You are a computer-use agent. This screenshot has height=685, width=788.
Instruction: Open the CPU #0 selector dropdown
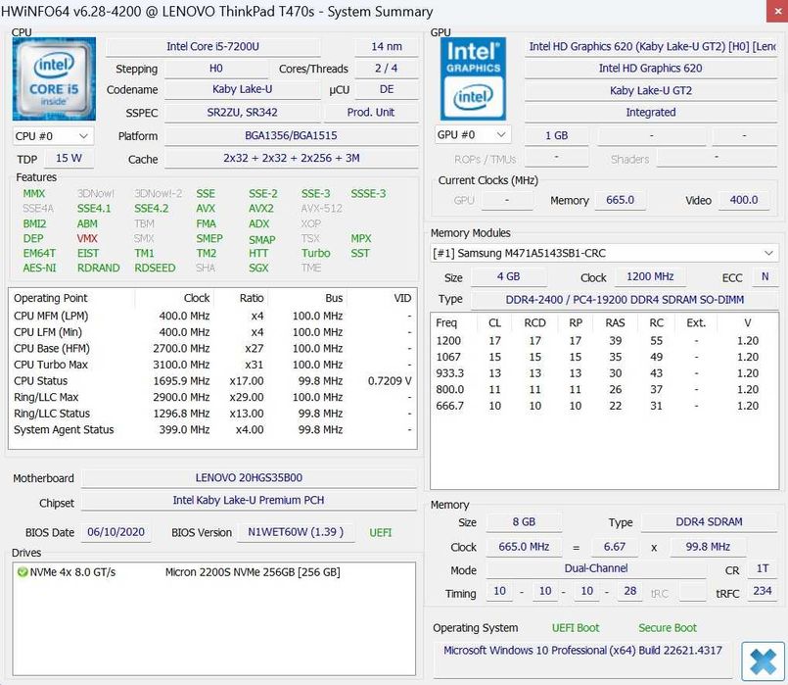[51, 136]
